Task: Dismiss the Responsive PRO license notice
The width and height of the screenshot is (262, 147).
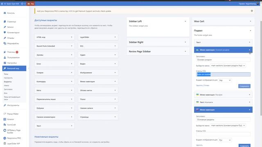Action: [252, 11]
